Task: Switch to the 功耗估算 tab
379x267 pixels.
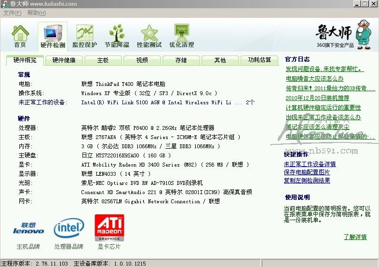Action: click(x=259, y=60)
